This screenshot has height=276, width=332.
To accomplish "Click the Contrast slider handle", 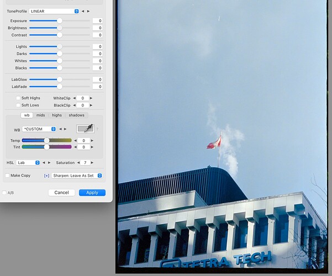I will pos(60,35).
